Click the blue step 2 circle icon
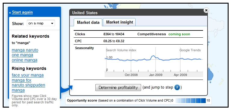231x110 pixels. pyautogui.click(x=177, y=88)
